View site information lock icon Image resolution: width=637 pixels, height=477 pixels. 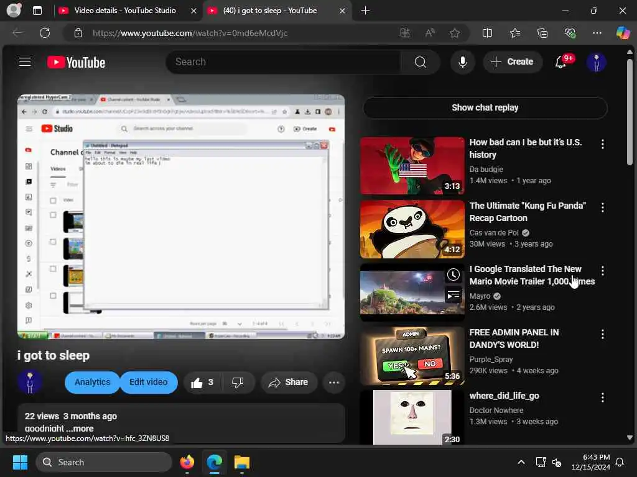click(x=78, y=33)
